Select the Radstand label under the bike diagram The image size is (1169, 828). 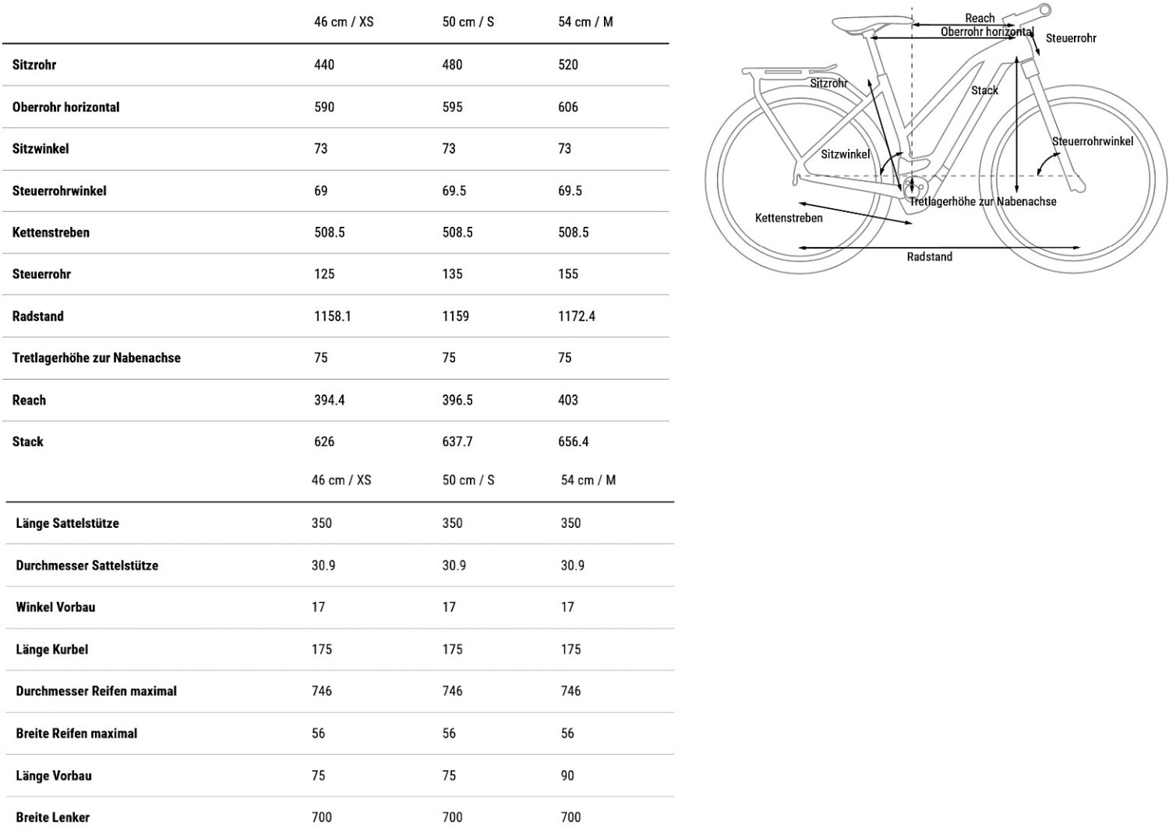point(929,257)
